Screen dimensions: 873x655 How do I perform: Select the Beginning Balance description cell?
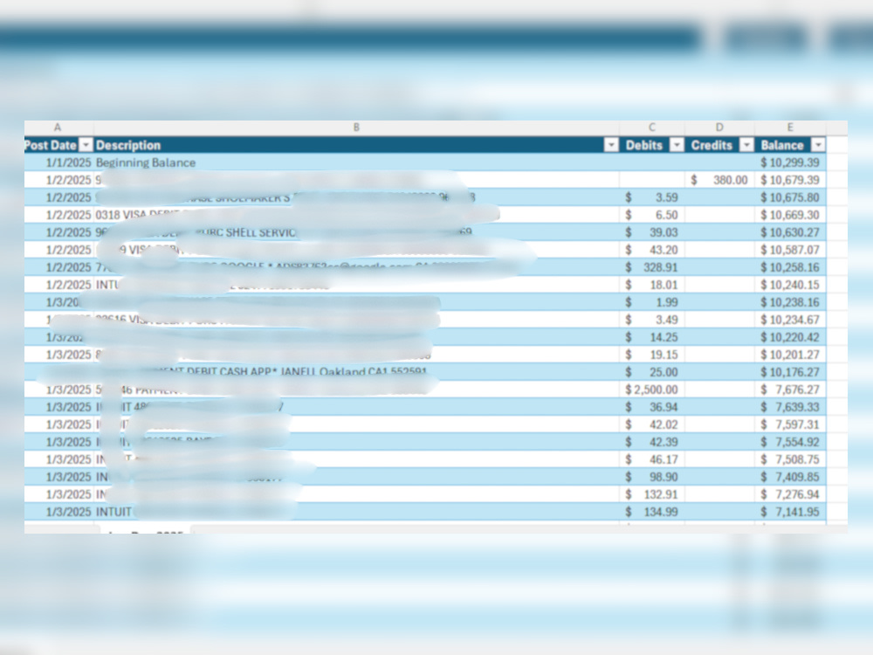(x=356, y=162)
